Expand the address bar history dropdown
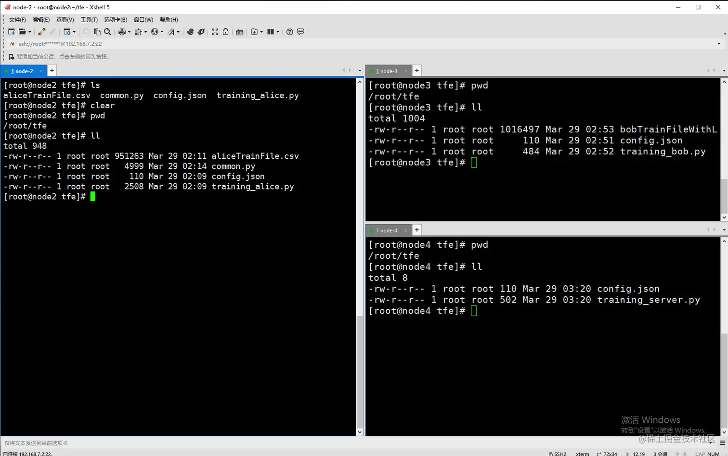The image size is (728, 456). pos(719,44)
